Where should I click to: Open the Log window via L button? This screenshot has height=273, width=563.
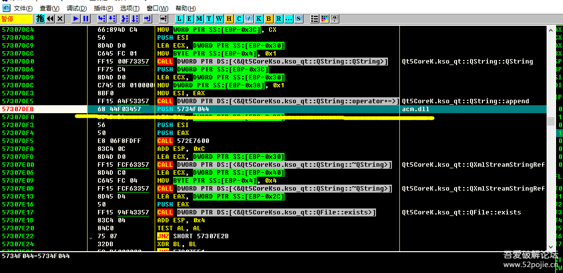(180, 19)
